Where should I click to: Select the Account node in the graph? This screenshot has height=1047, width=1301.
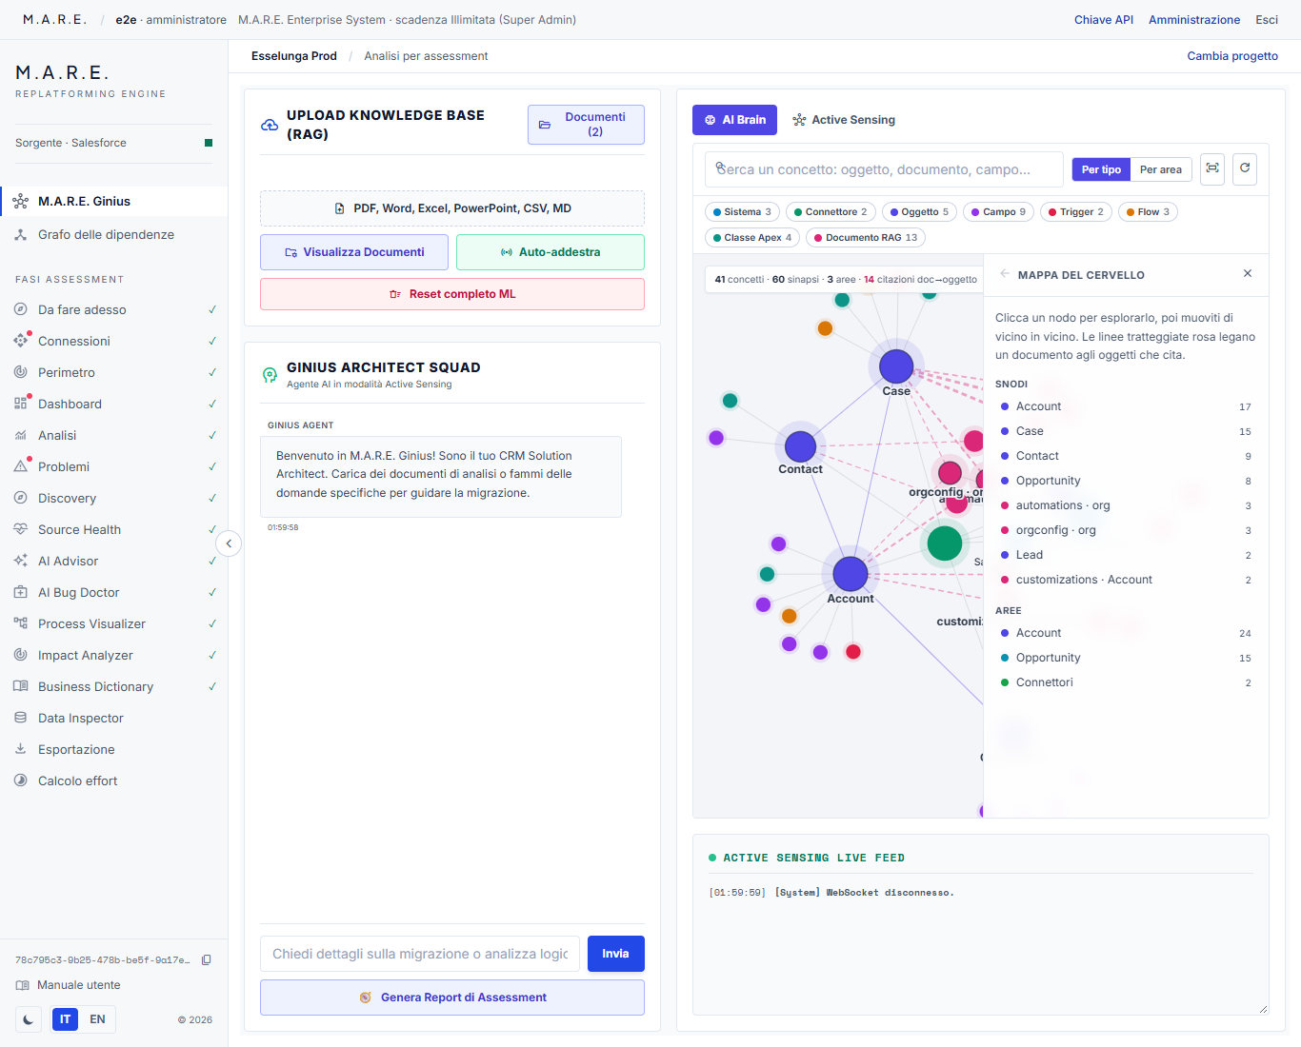click(851, 574)
